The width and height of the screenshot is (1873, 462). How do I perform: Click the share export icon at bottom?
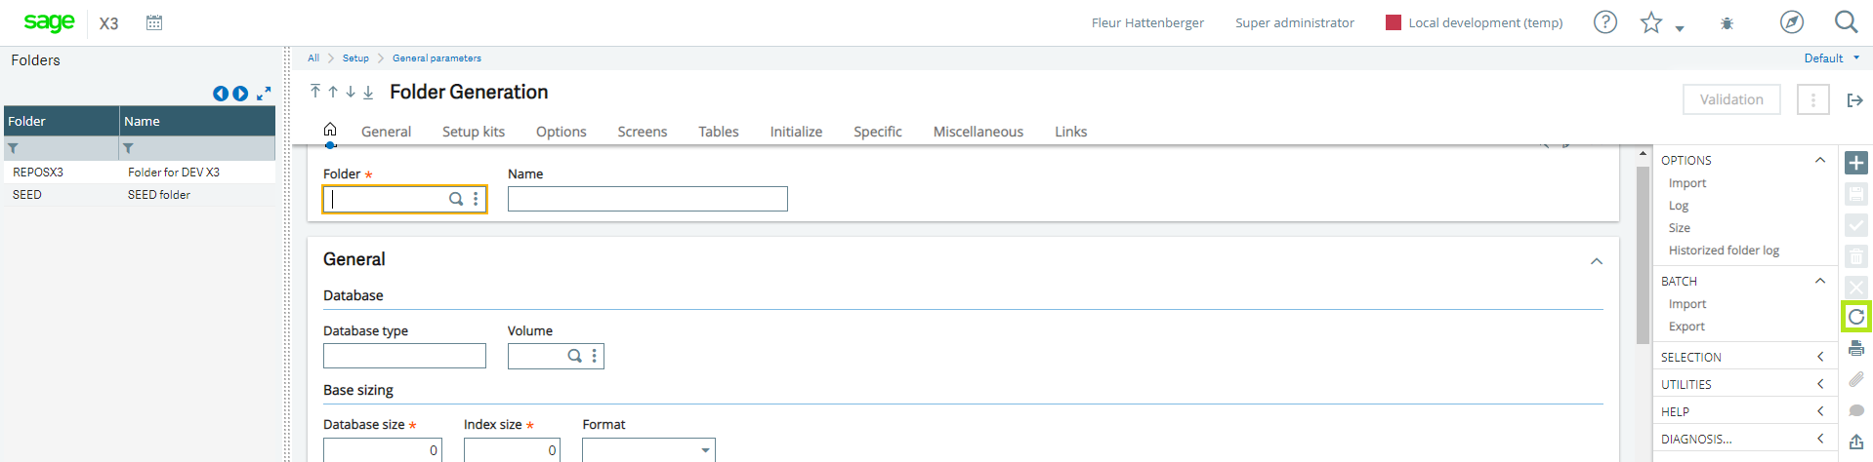click(x=1856, y=442)
